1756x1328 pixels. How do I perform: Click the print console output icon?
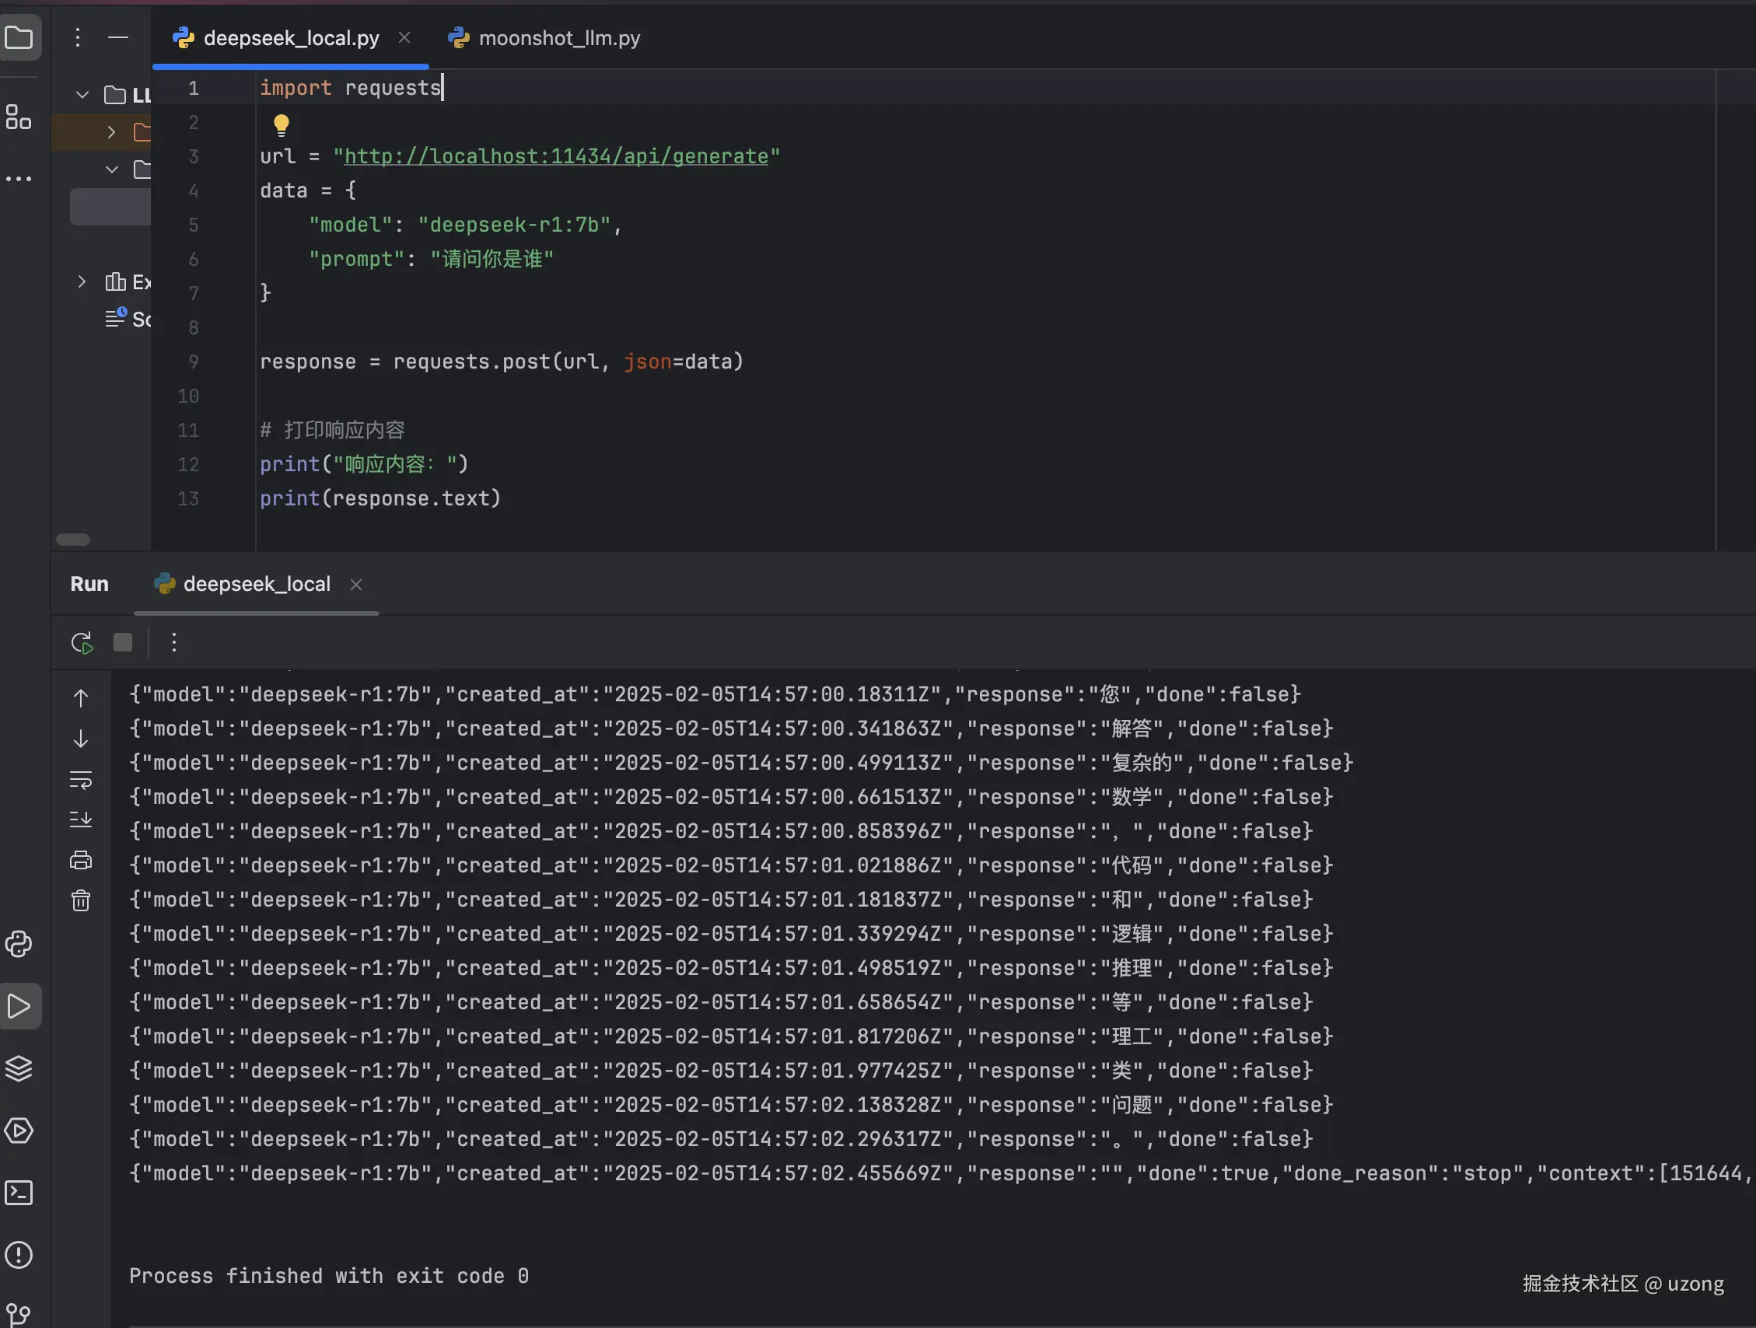(x=81, y=860)
